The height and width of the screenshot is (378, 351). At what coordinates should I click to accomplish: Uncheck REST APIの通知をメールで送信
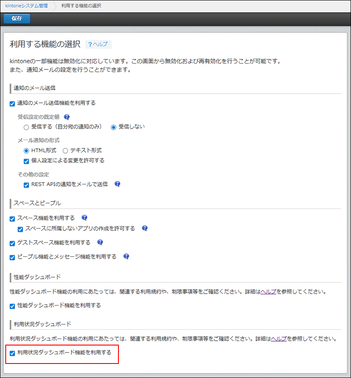click(26, 185)
